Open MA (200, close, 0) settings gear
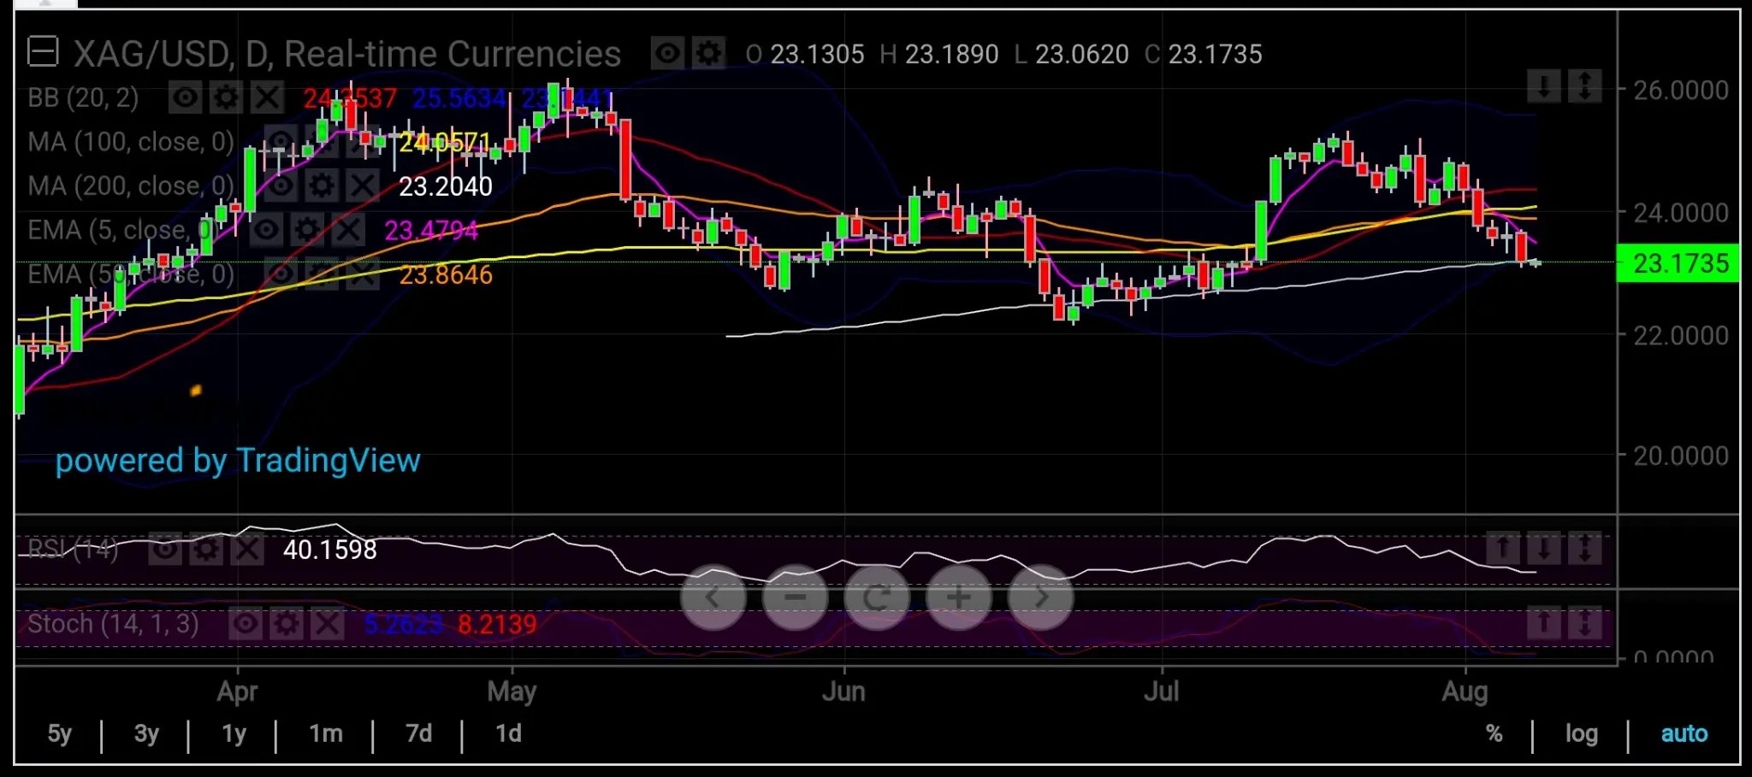The width and height of the screenshot is (1752, 777). [x=321, y=185]
